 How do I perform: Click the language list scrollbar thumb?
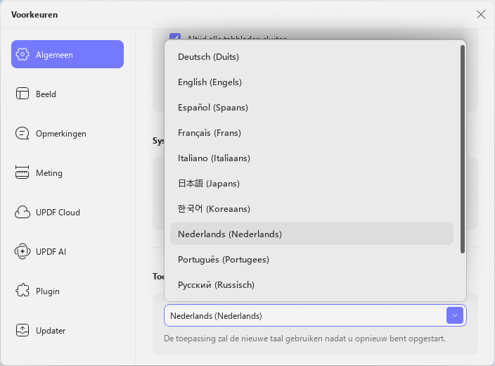[x=463, y=149]
